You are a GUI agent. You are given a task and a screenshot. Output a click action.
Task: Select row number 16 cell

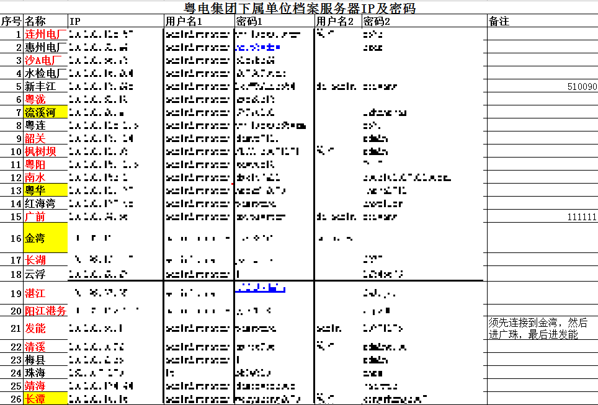[11, 238]
